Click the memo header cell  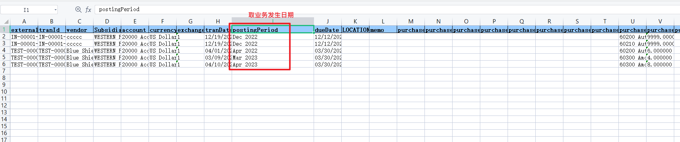pos(383,30)
